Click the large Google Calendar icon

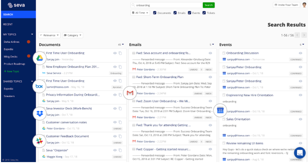coord(220,111)
